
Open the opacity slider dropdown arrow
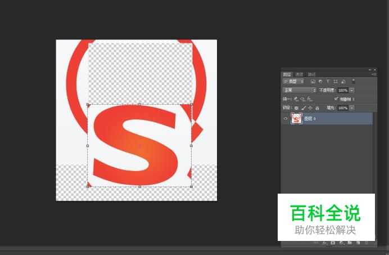(352, 90)
